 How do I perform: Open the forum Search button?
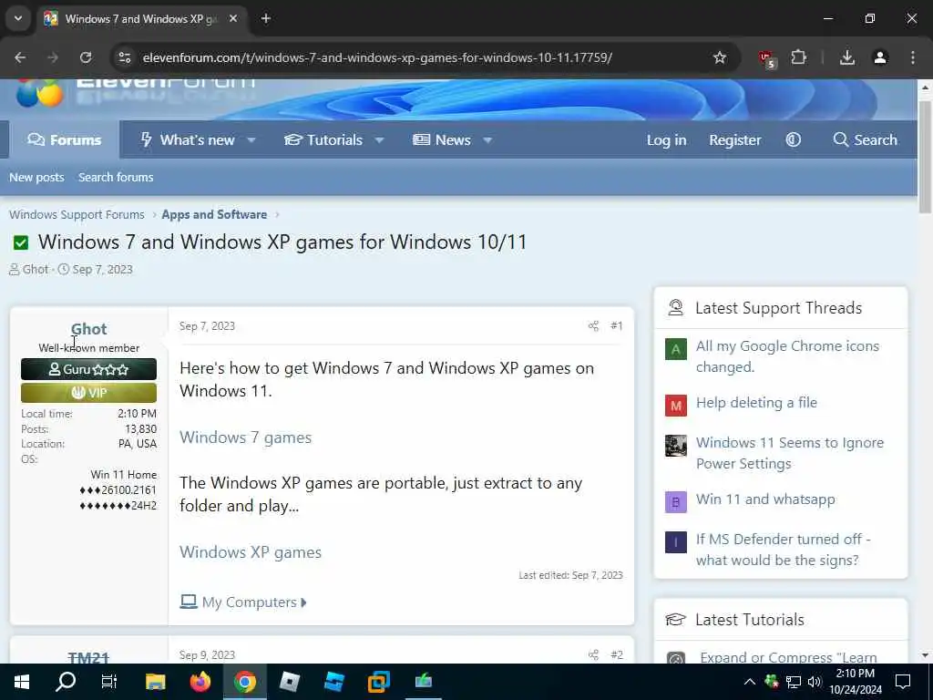866,139
